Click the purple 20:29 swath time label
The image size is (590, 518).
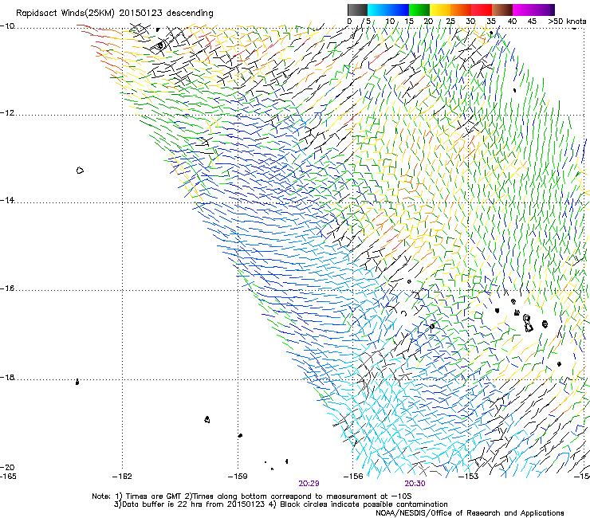(x=309, y=484)
